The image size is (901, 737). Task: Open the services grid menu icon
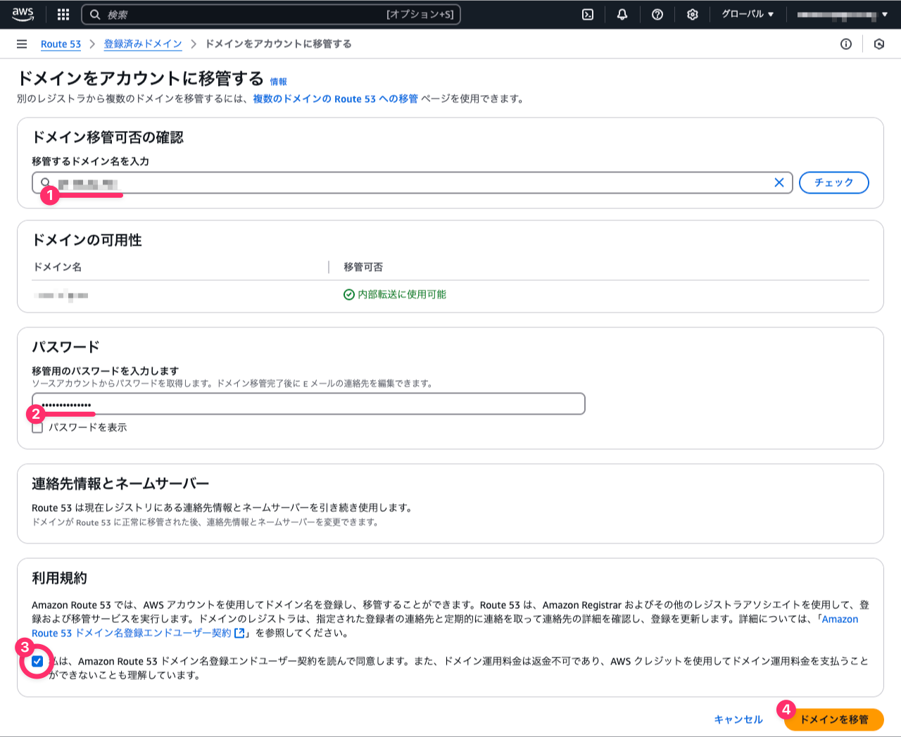[63, 14]
